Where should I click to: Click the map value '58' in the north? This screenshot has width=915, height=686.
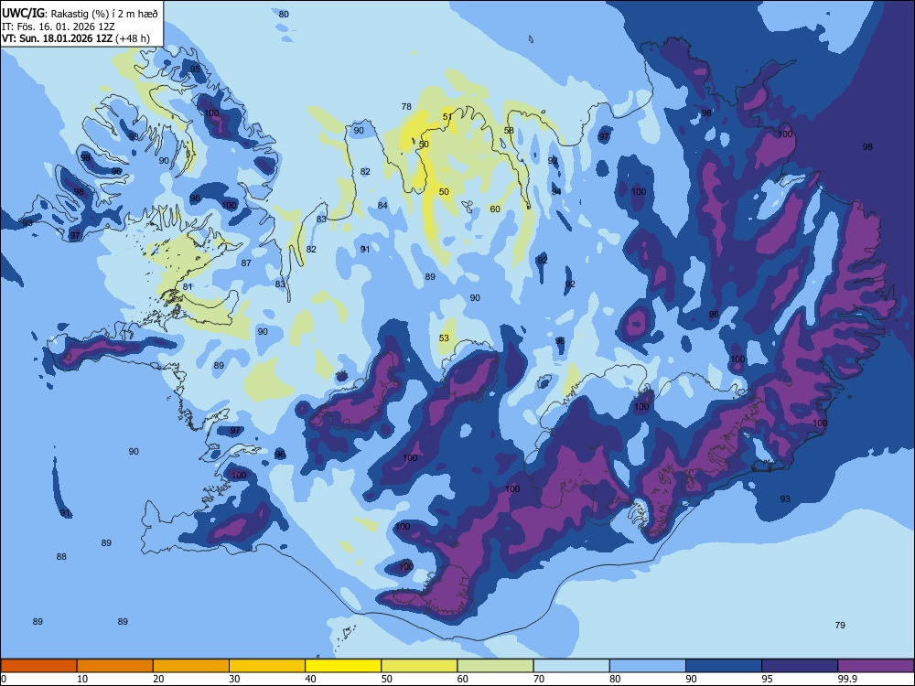509,131
